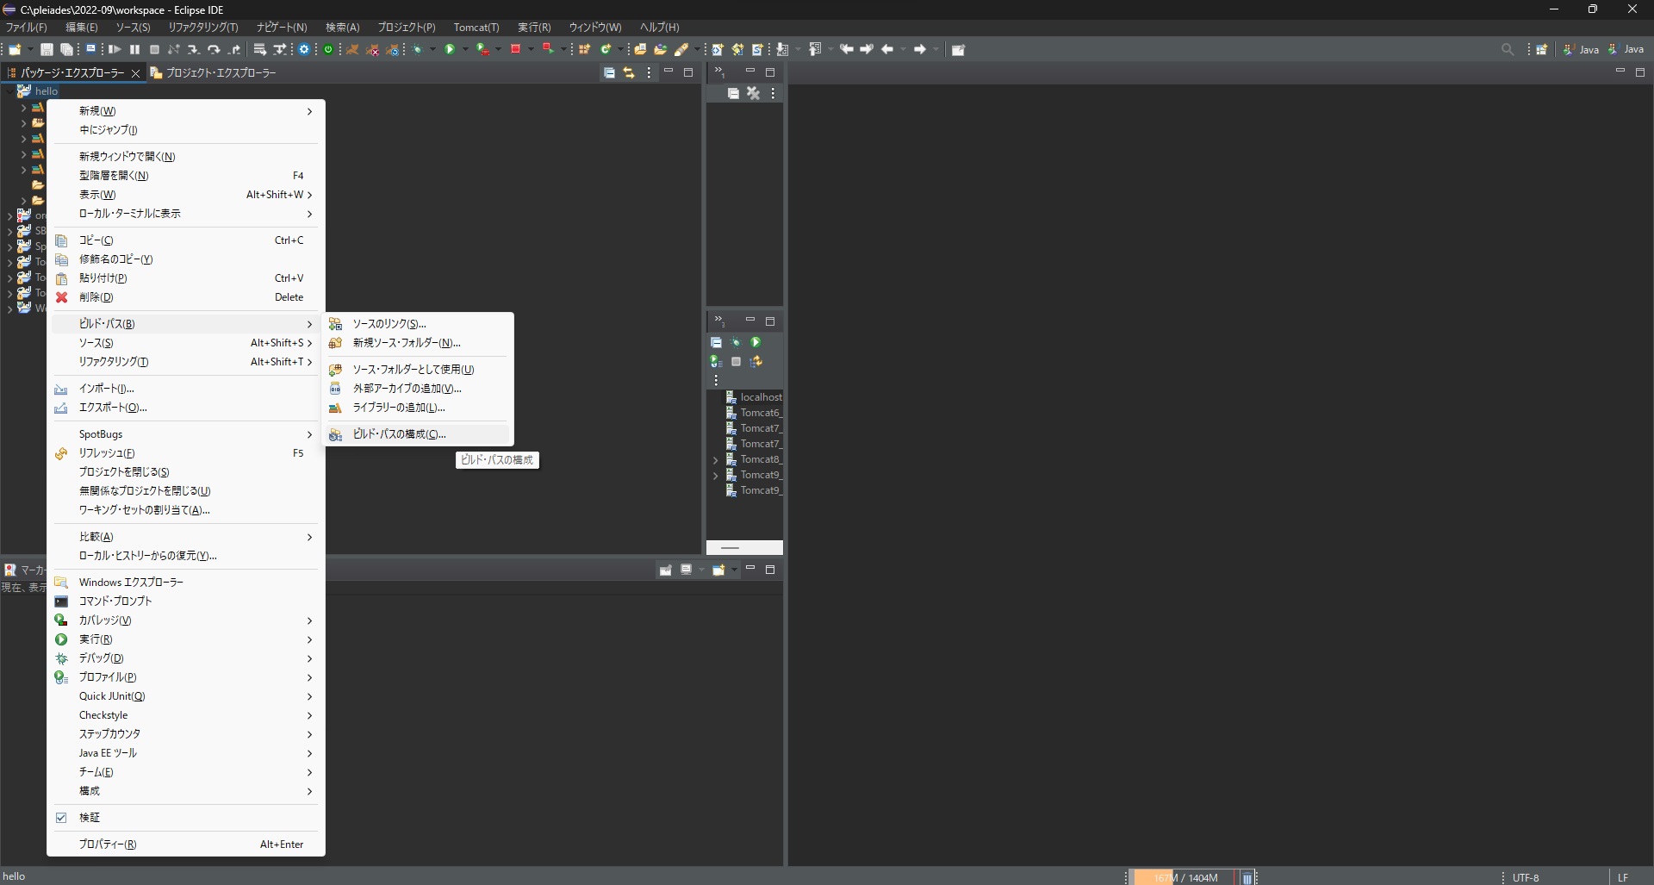Stop the server using the gray square icon

point(737,362)
